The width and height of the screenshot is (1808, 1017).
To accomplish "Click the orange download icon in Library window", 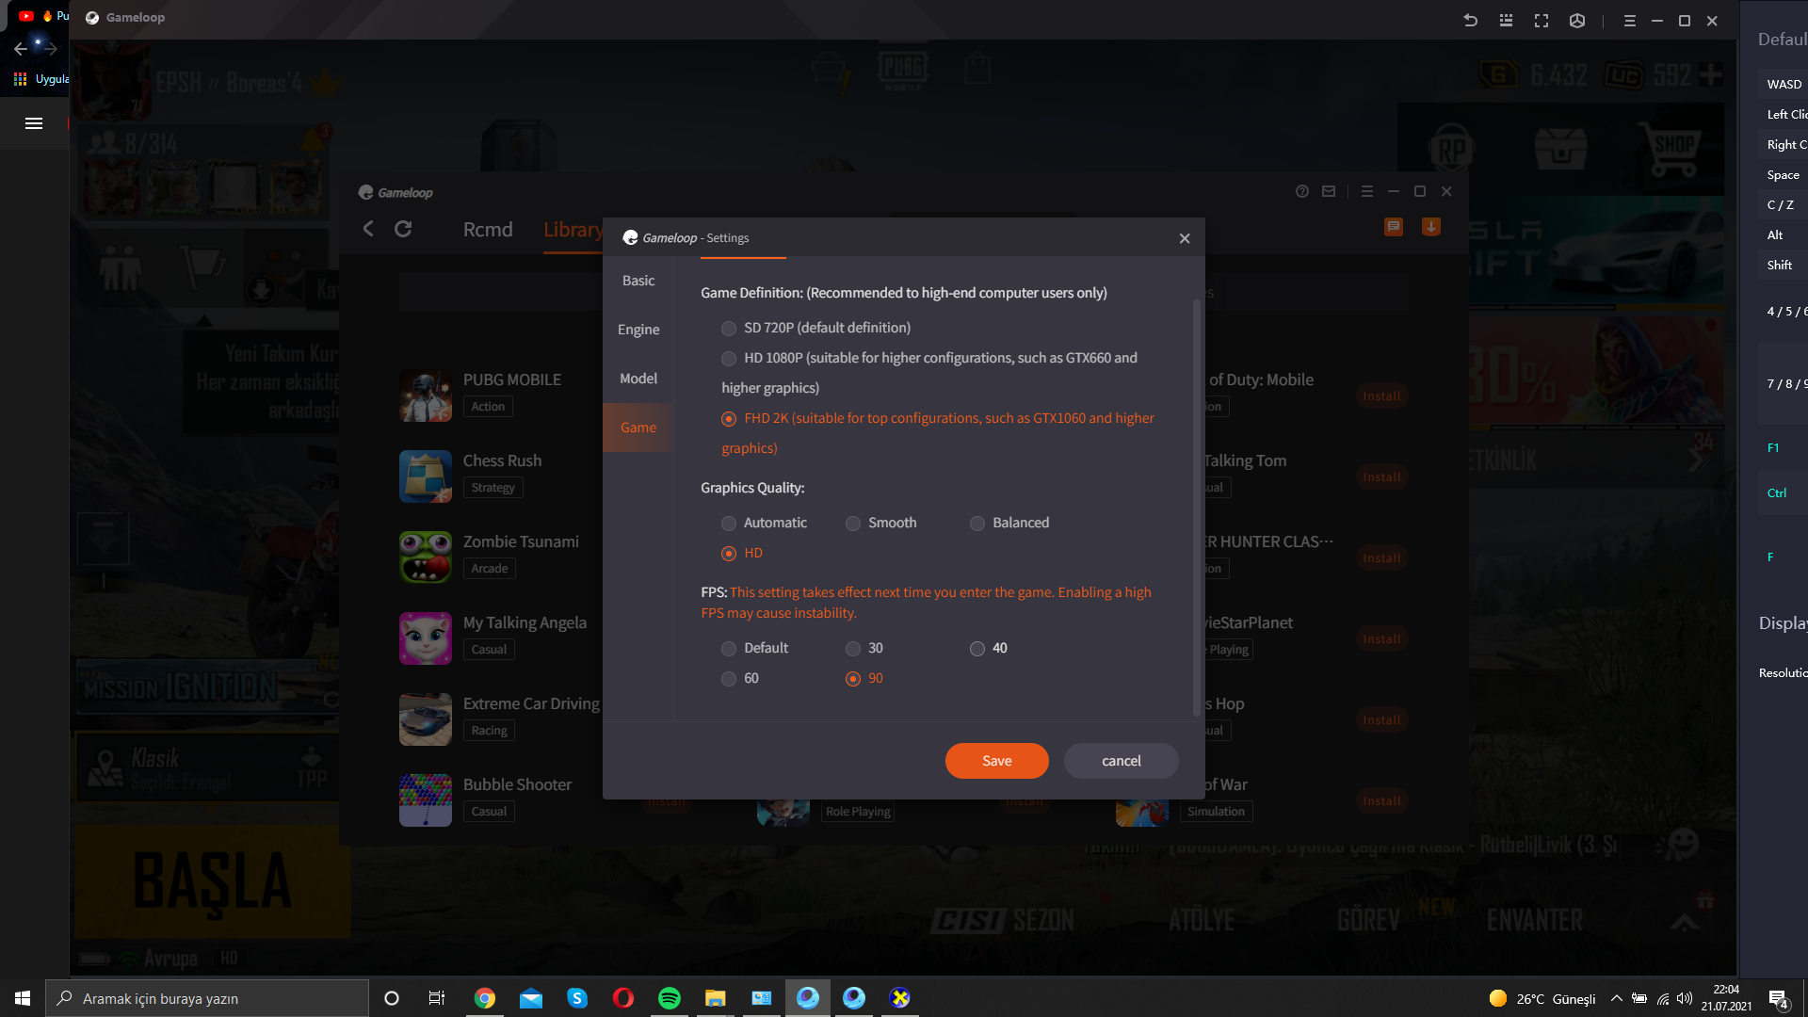I will 1430,227.
